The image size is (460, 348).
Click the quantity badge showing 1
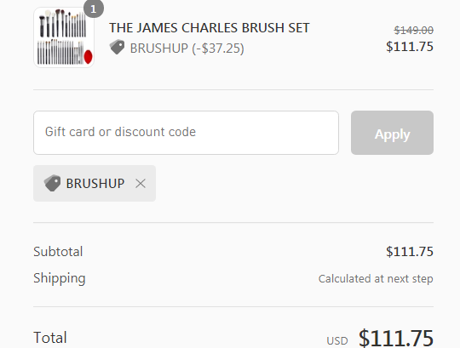pos(94,9)
